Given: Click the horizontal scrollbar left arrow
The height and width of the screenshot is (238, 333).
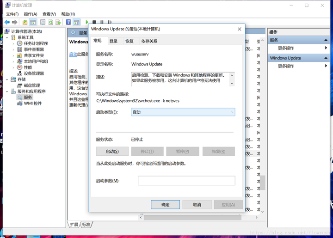Looking at the screenshot, I should pyautogui.click(x=141, y=217).
